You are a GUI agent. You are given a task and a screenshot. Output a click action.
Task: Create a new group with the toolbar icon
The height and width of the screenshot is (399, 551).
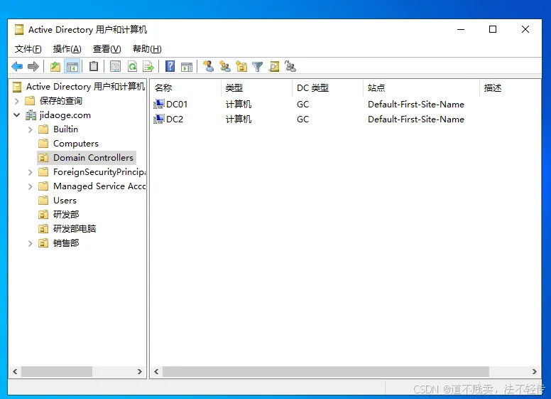click(x=225, y=66)
